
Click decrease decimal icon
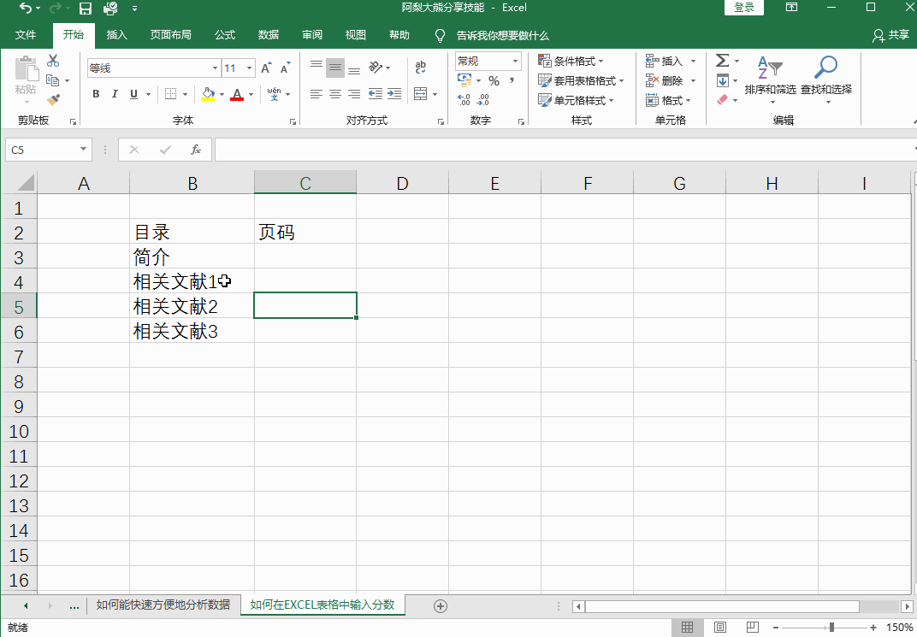(483, 100)
